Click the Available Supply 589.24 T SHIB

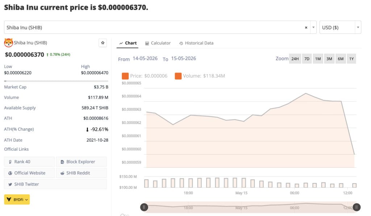pyautogui.click(x=95, y=108)
